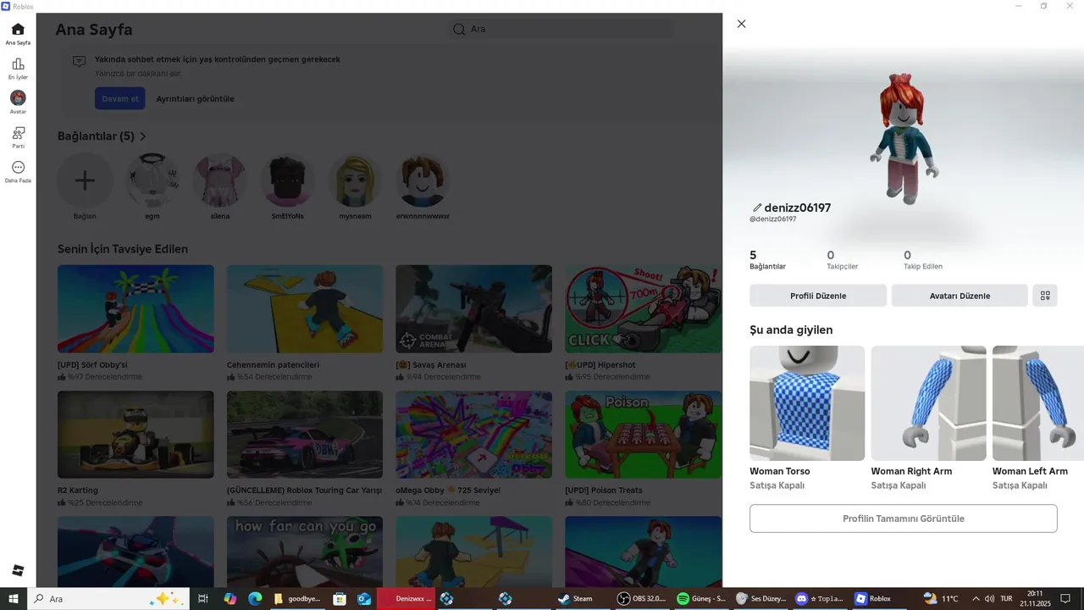Screen dimensions: 1084x610
Task: Click the pencil edit icon beside denizz06197
Action: (x=757, y=208)
